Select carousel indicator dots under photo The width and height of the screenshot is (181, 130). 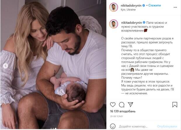[53, 128]
